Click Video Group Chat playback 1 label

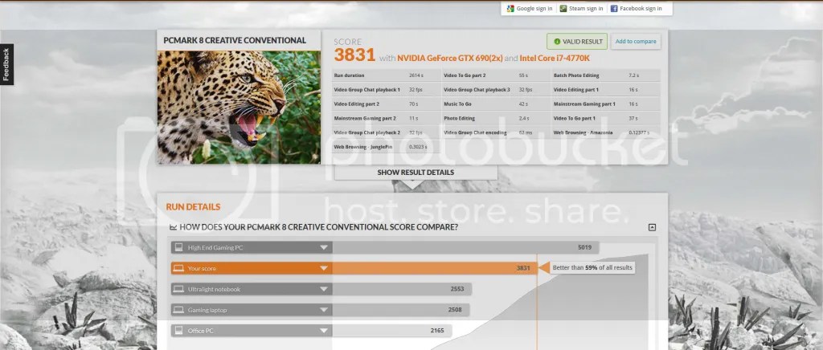coord(366,90)
